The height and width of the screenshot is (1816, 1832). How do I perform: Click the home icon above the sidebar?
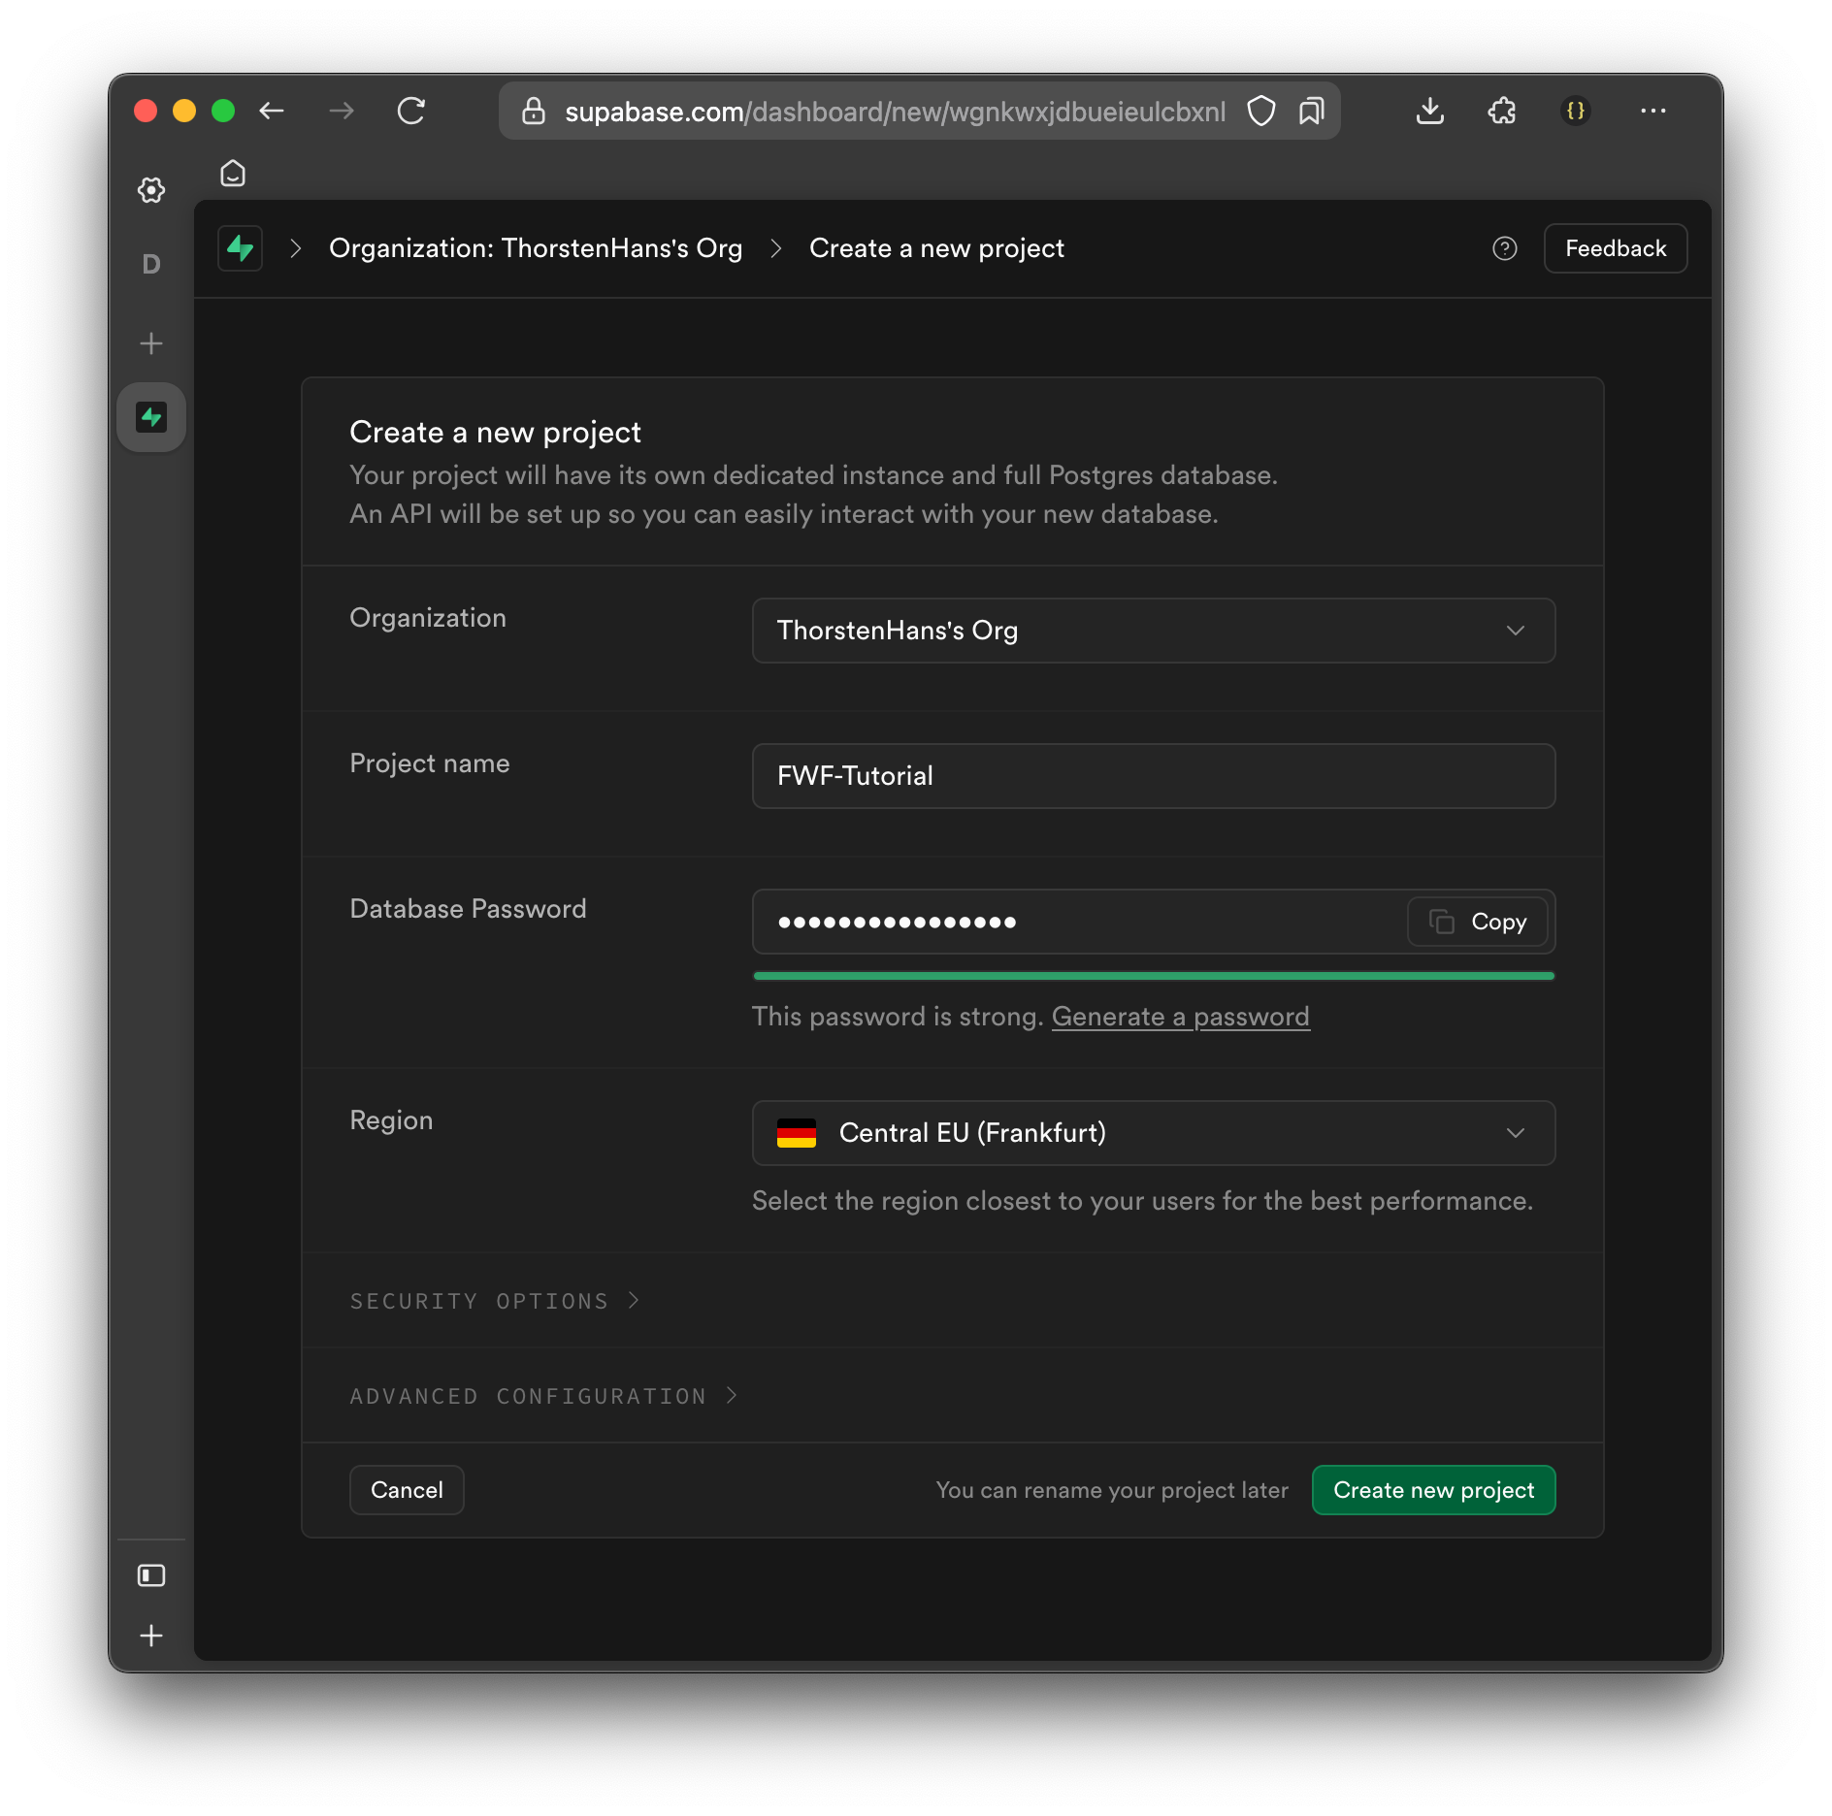[x=233, y=174]
